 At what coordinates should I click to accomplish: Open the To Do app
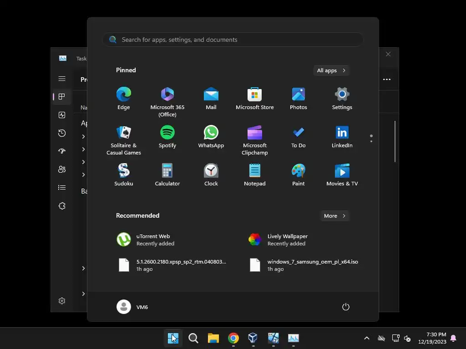point(299,137)
